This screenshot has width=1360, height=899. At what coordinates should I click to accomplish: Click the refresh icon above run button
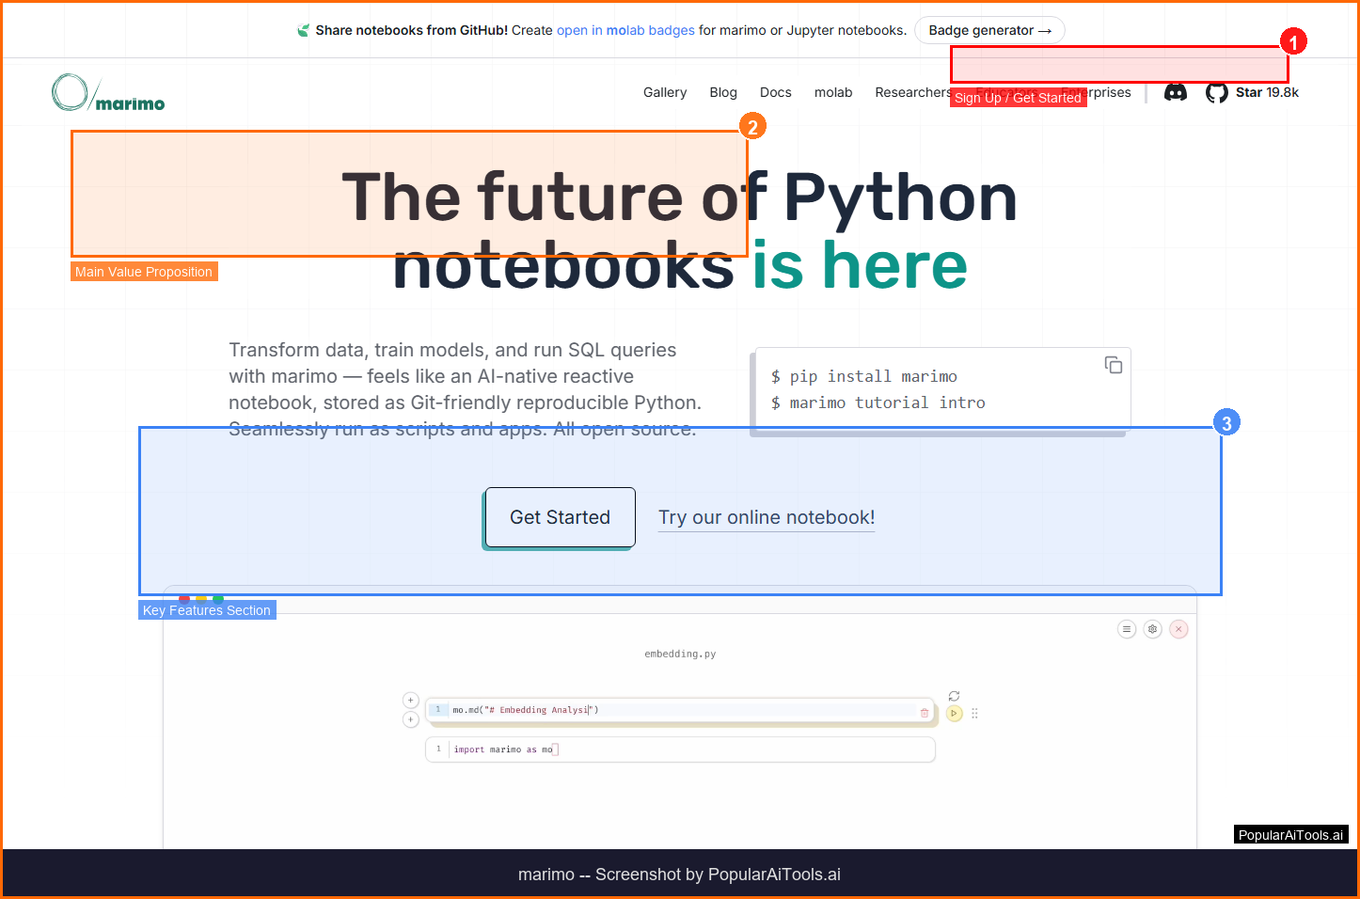point(954,696)
